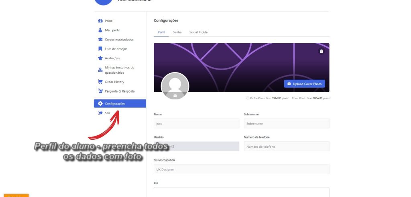Delete cover photo with trash icon
The height and width of the screenshot is (197, 411).
click(x=321, y=51)
